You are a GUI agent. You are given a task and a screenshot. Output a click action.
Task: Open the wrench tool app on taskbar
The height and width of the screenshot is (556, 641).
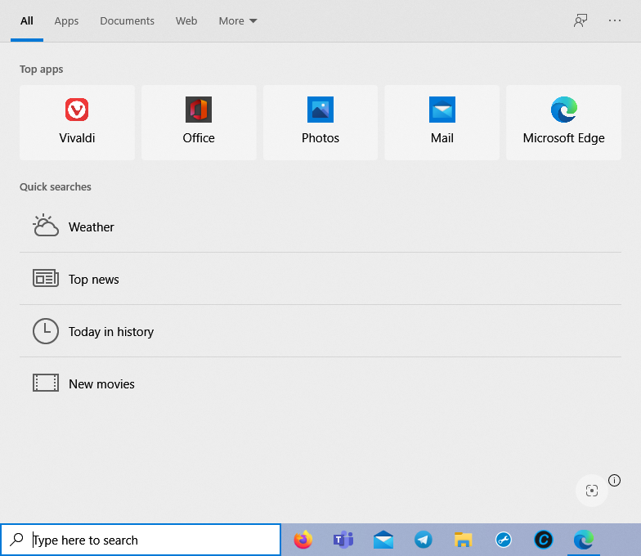click(504, 540)
